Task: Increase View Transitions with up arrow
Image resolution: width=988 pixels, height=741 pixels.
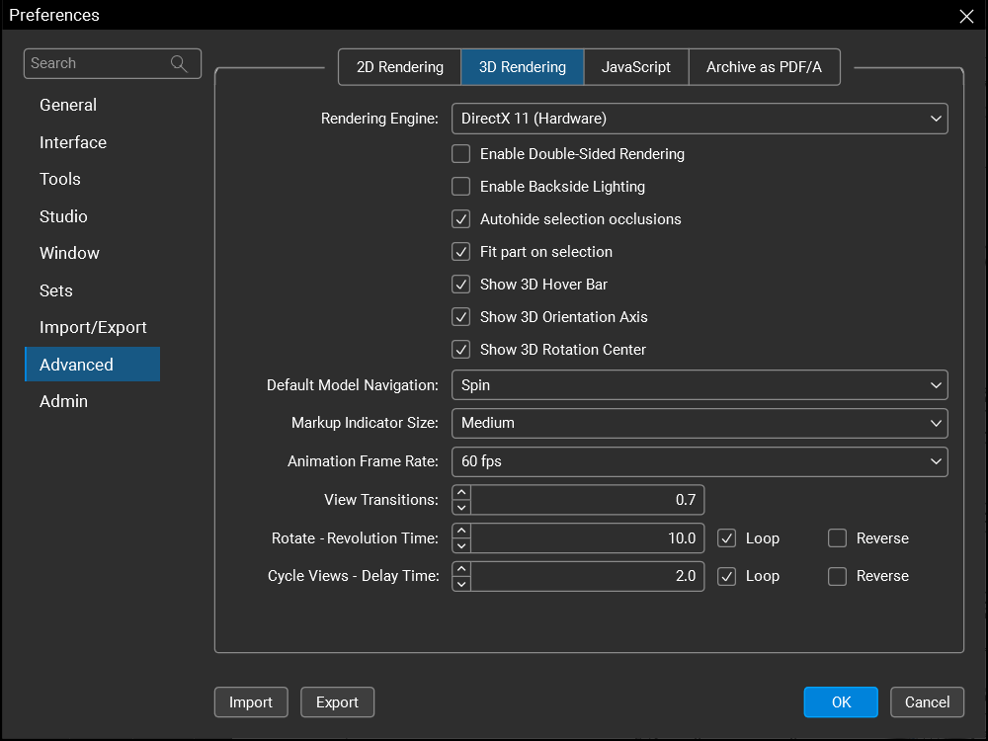Action: click(x=461, y=492)
